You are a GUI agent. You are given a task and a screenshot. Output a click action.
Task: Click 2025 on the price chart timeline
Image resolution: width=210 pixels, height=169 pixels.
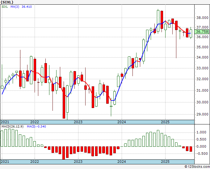[165, 122]
